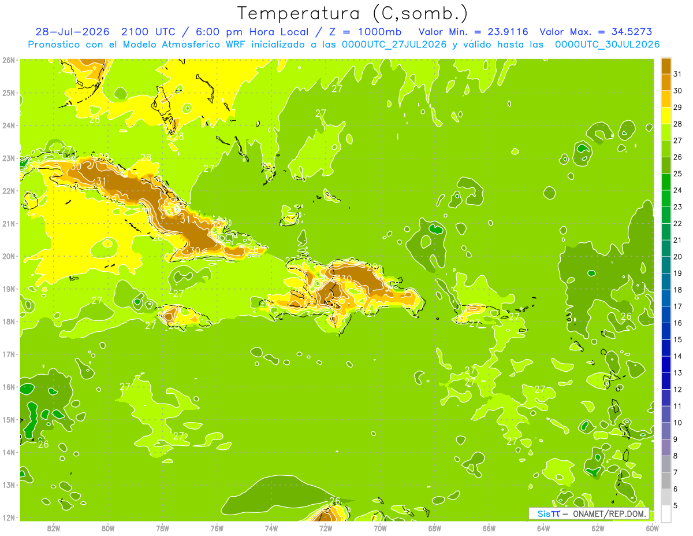Select the Z = 1000mb level text
Screen dimensions: 693x536
pos(364,32)
